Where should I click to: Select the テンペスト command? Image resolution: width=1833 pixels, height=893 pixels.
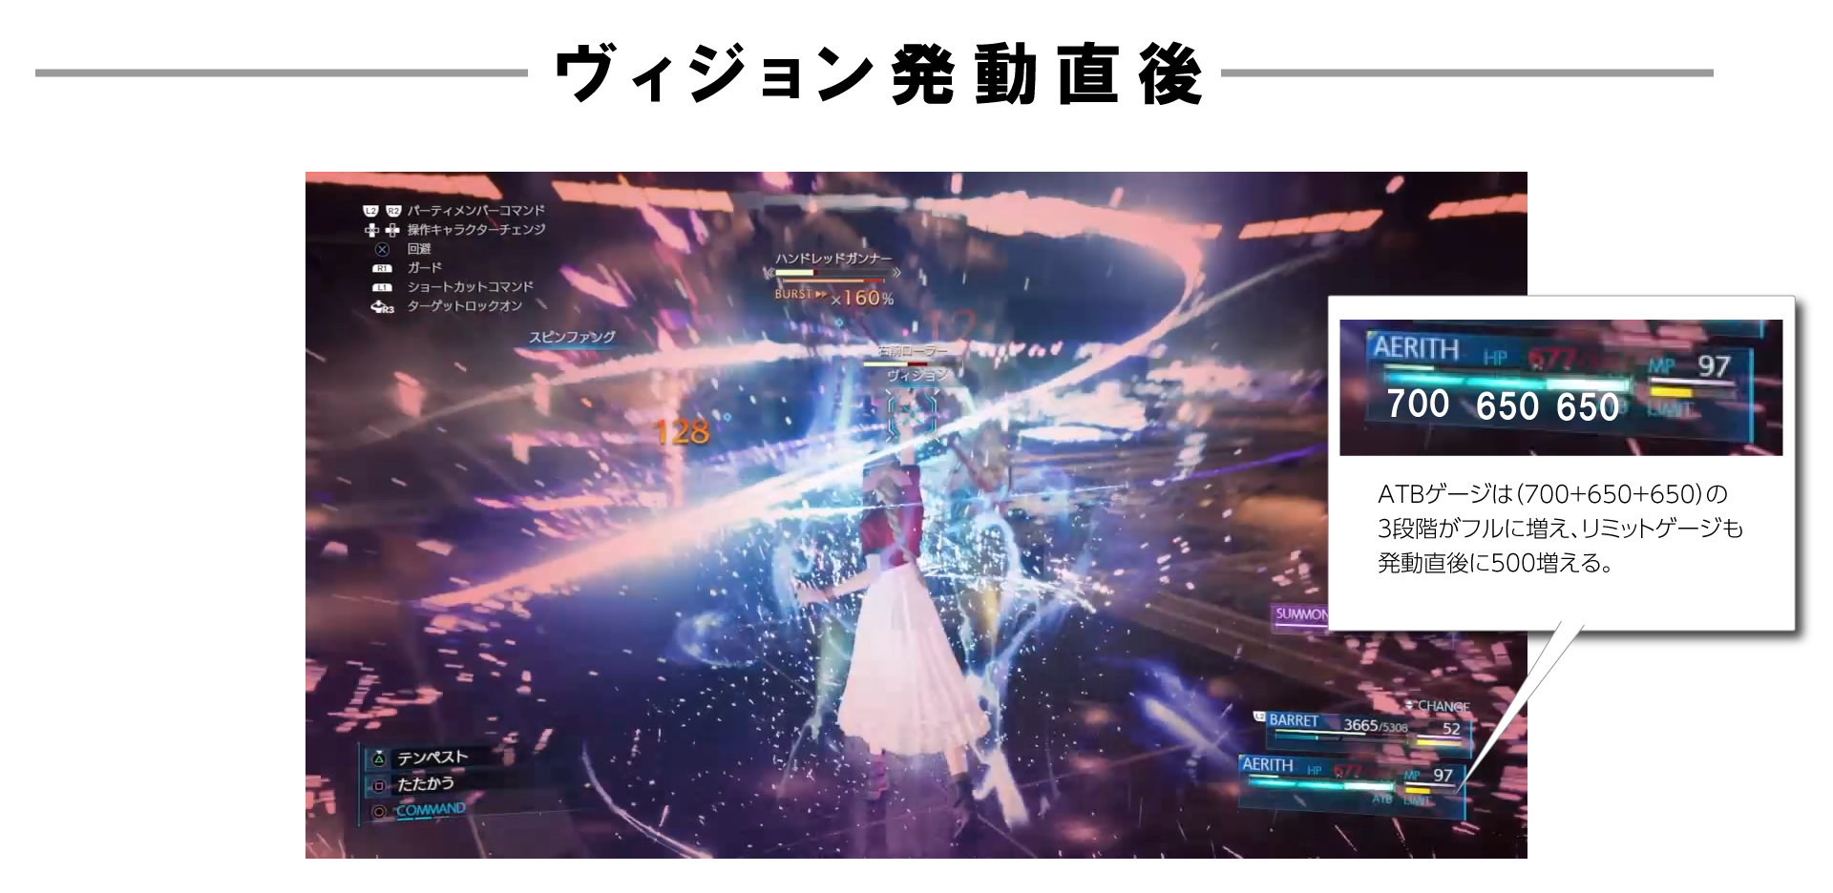pos(432,758)
